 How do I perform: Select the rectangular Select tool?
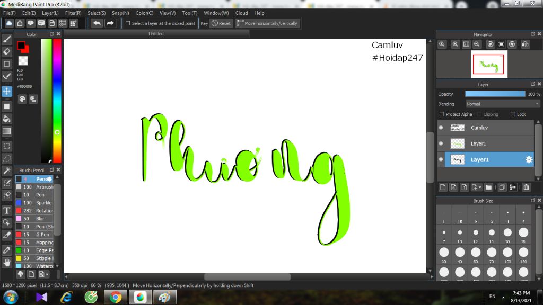coord(6,146)
